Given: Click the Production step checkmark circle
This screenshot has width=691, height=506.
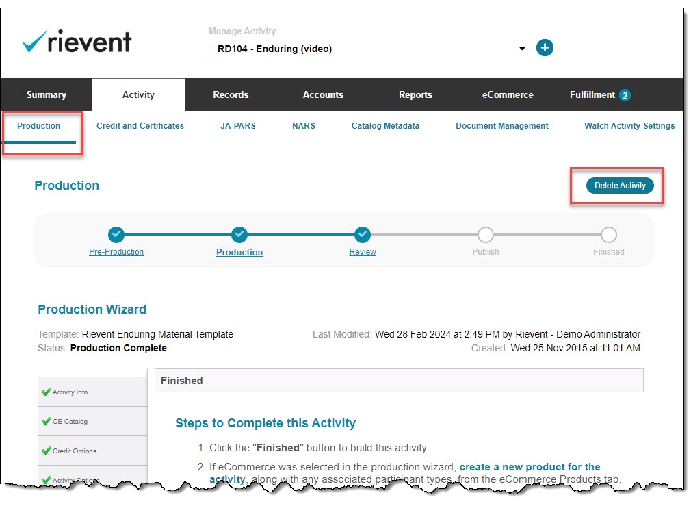Looking at the screenshot, I should coord(239,235).
